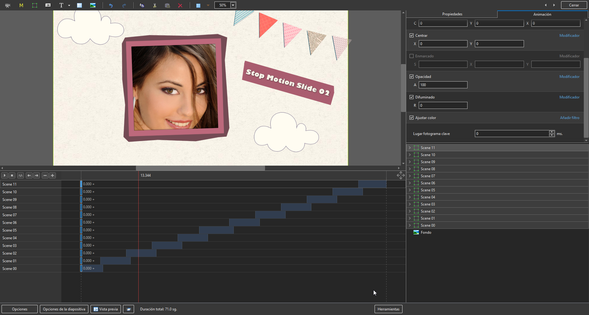Expand Scene 03 in object tree
Screen dimensions: 589x315
(x=410, y=204)
